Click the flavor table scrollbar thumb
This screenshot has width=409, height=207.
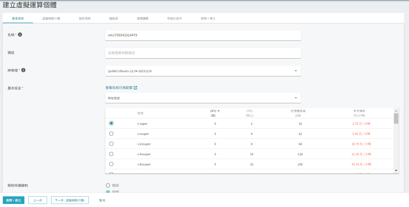tap(396, 118)
